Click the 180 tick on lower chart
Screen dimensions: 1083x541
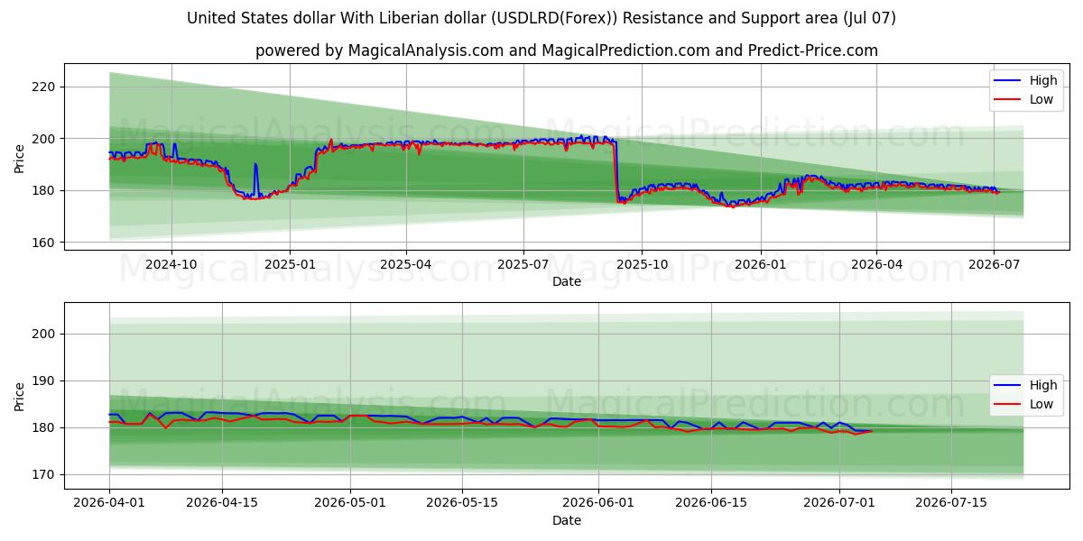point(45,427)
